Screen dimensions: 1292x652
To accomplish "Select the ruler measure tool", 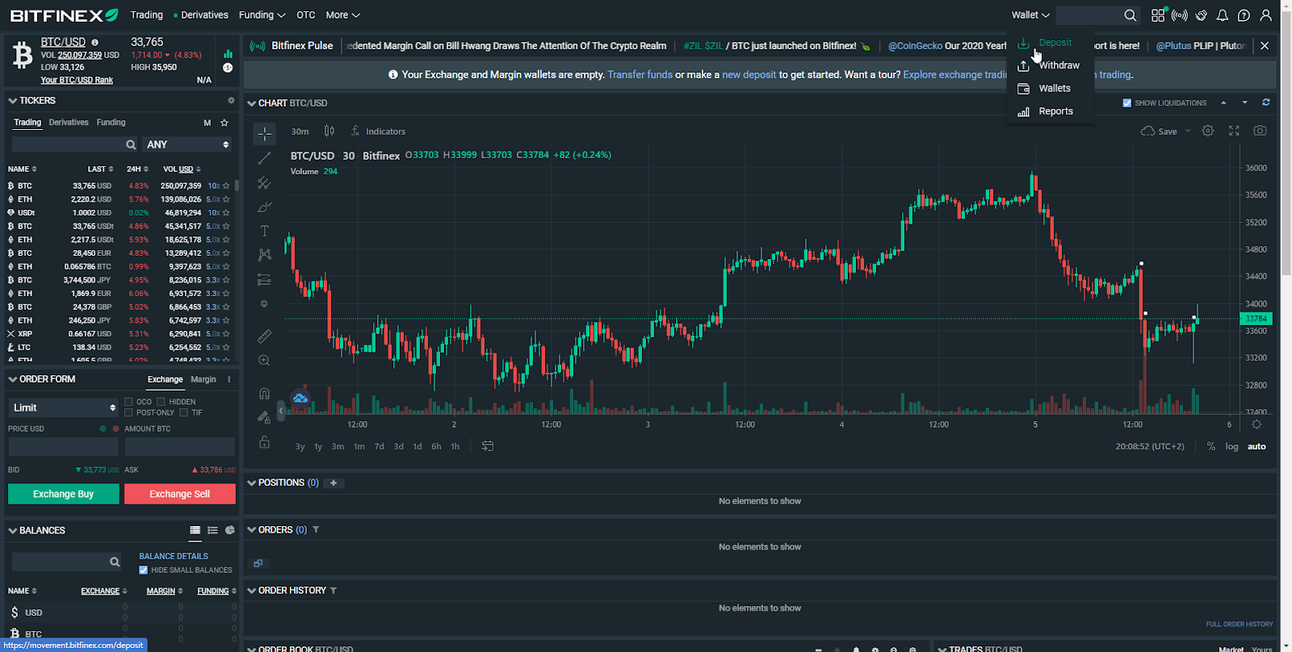I will click(264, 336).
